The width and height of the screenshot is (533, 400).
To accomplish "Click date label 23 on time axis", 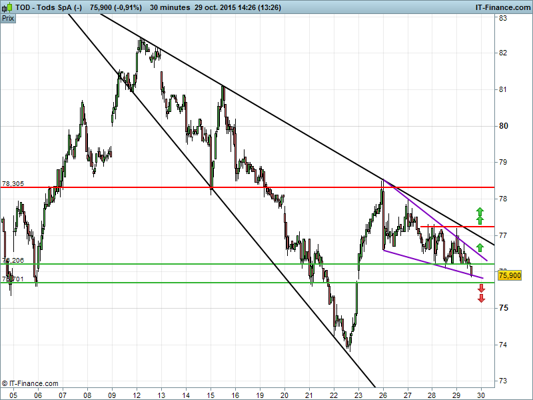I will [358, 395].
